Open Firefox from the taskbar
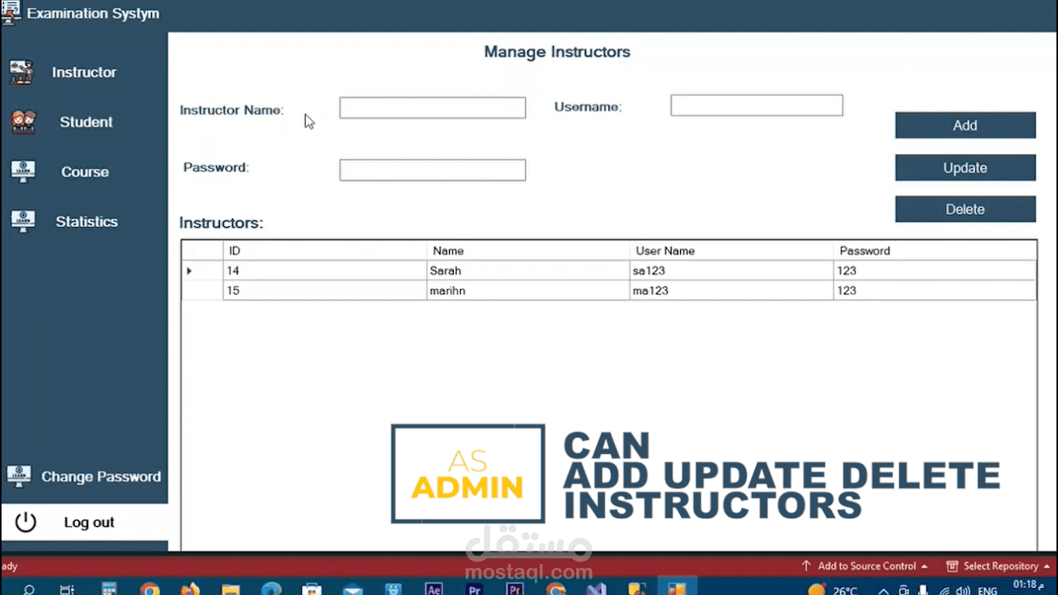1058x595 pixels. coord(190,590)
